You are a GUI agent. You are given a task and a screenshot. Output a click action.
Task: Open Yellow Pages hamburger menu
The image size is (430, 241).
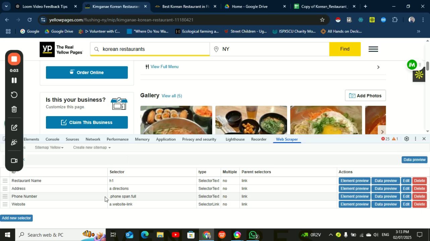click(373, 49)
